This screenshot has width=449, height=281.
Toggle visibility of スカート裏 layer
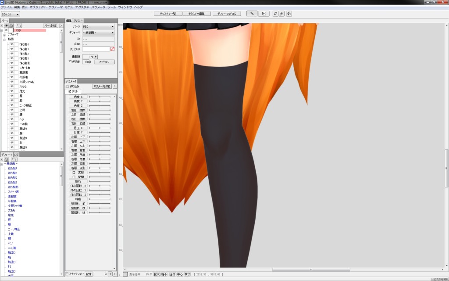12,68
